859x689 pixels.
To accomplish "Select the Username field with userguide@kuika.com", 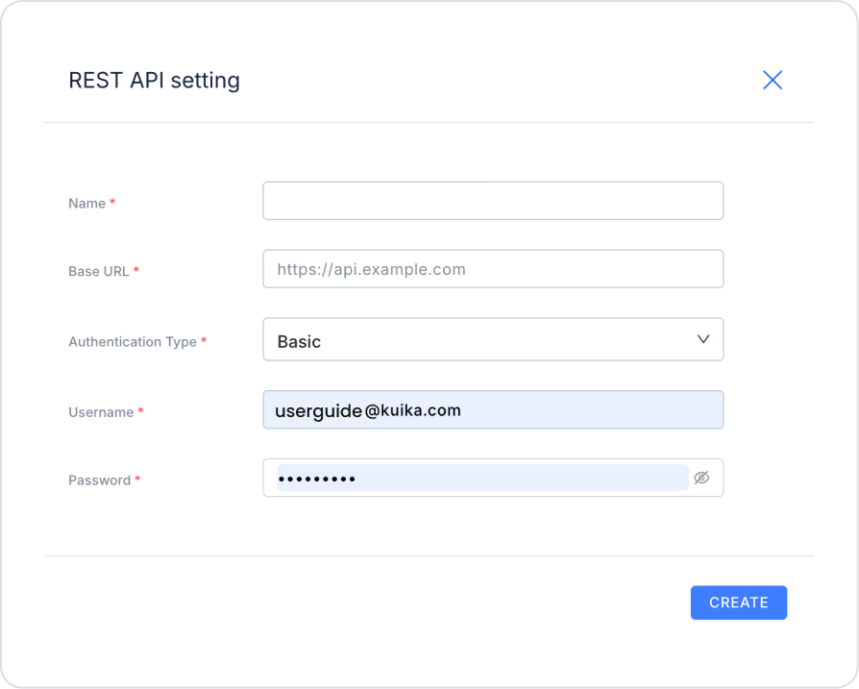I will click(492, 410).
